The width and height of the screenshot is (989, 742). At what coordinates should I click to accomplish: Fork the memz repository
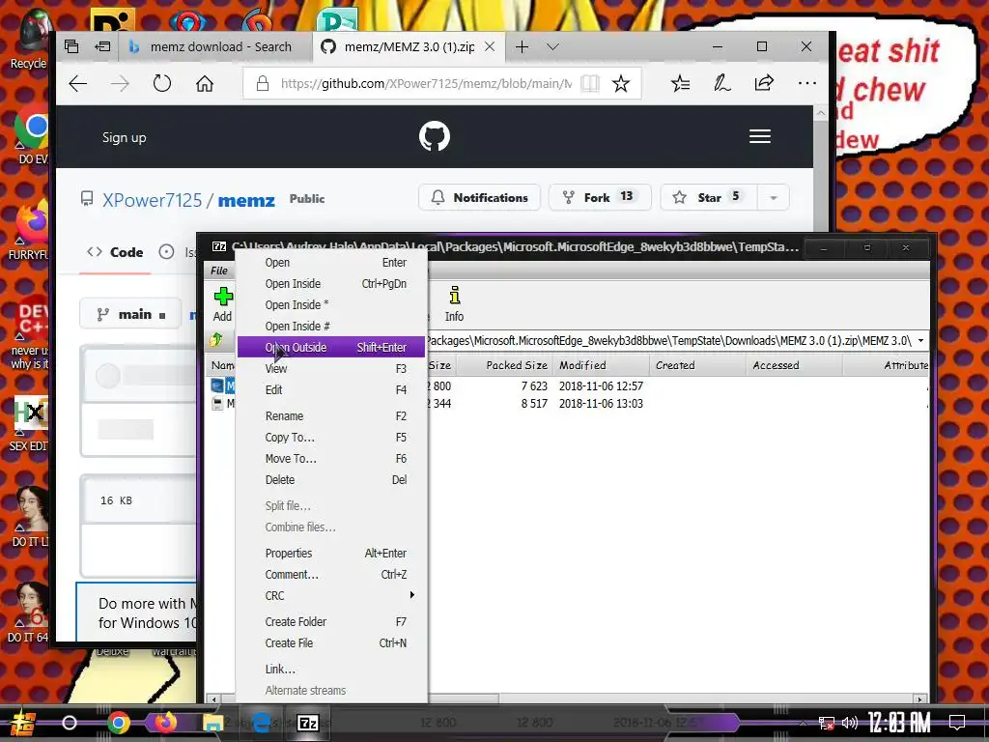(600, 197)
